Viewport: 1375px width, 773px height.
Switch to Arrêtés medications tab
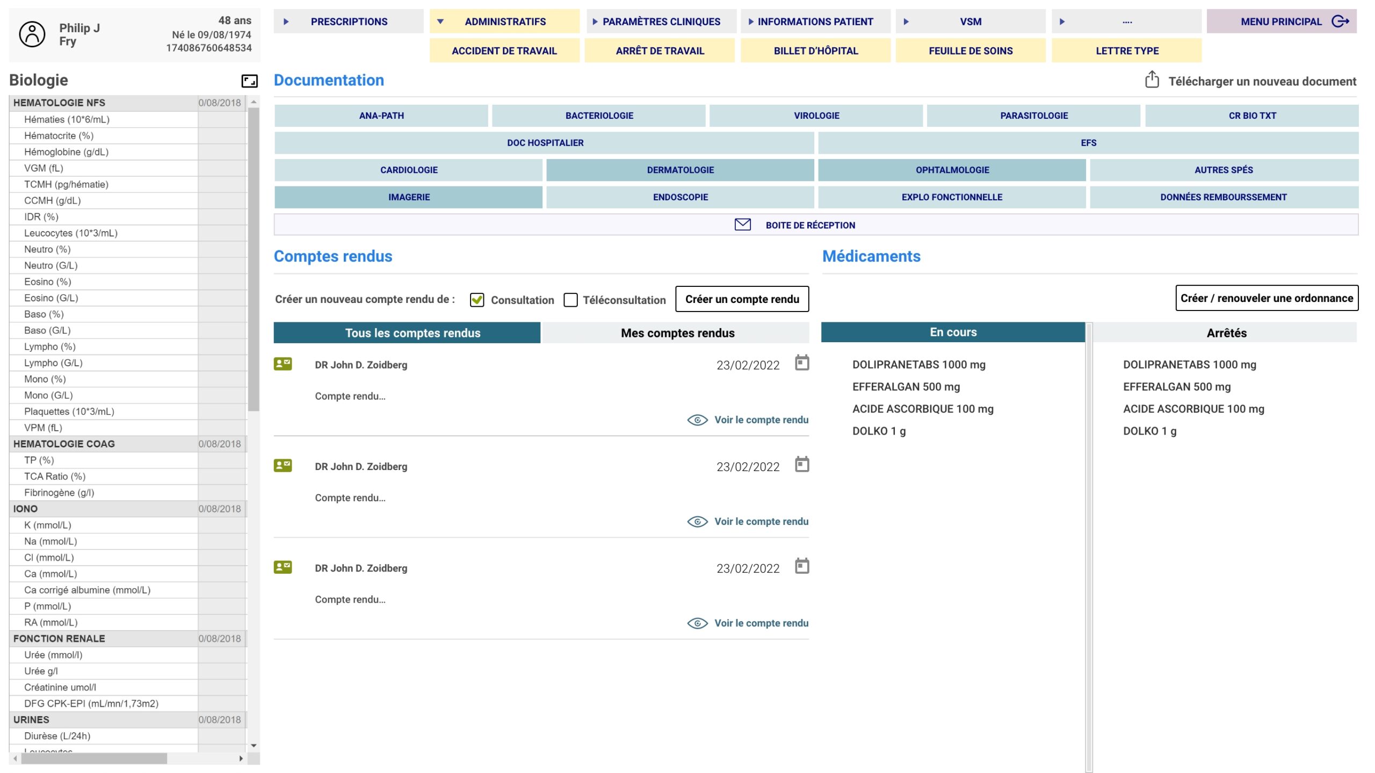point(1226,333)
